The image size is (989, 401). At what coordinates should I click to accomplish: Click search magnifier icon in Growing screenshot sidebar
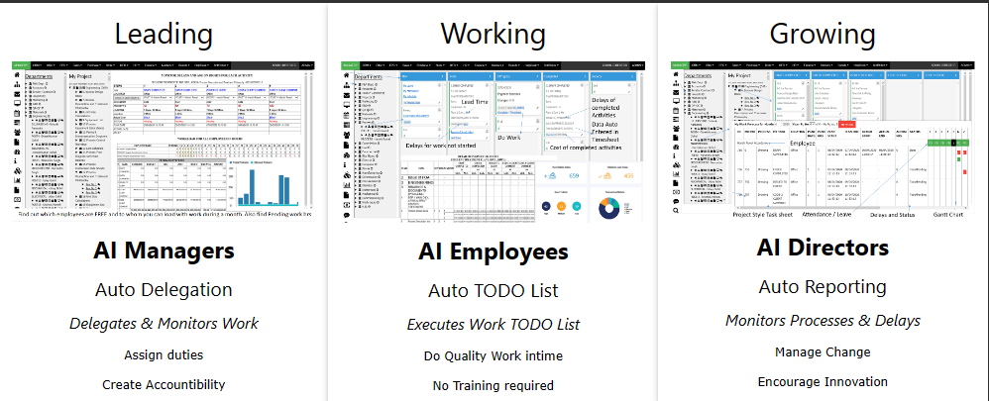676,211
